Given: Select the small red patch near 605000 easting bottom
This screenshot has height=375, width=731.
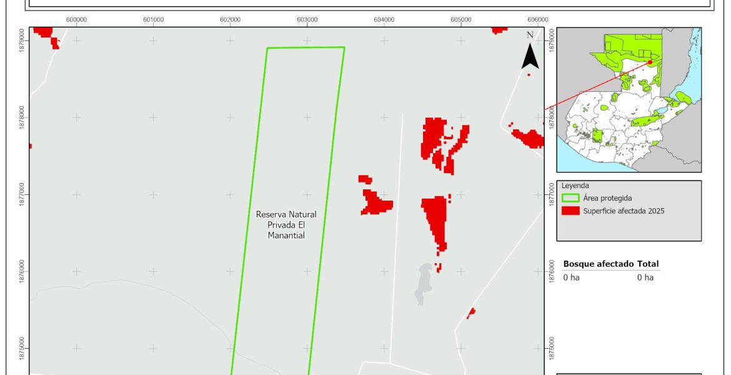Looking at the screenshot, I should (x=470, y=312).
